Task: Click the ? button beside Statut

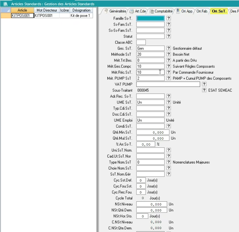Action: tap(168, 36)
